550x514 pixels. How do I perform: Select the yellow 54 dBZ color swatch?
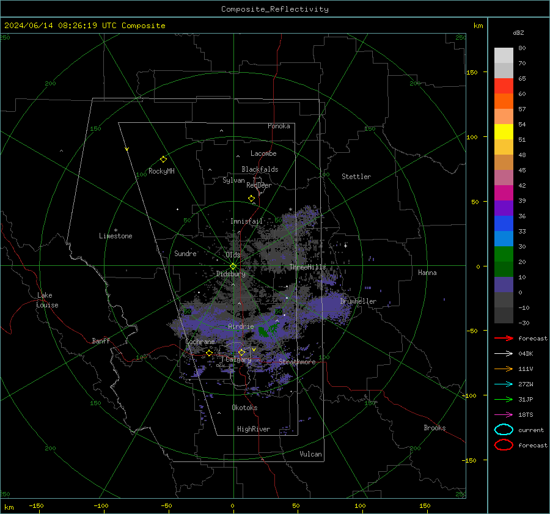coord(504,131)
